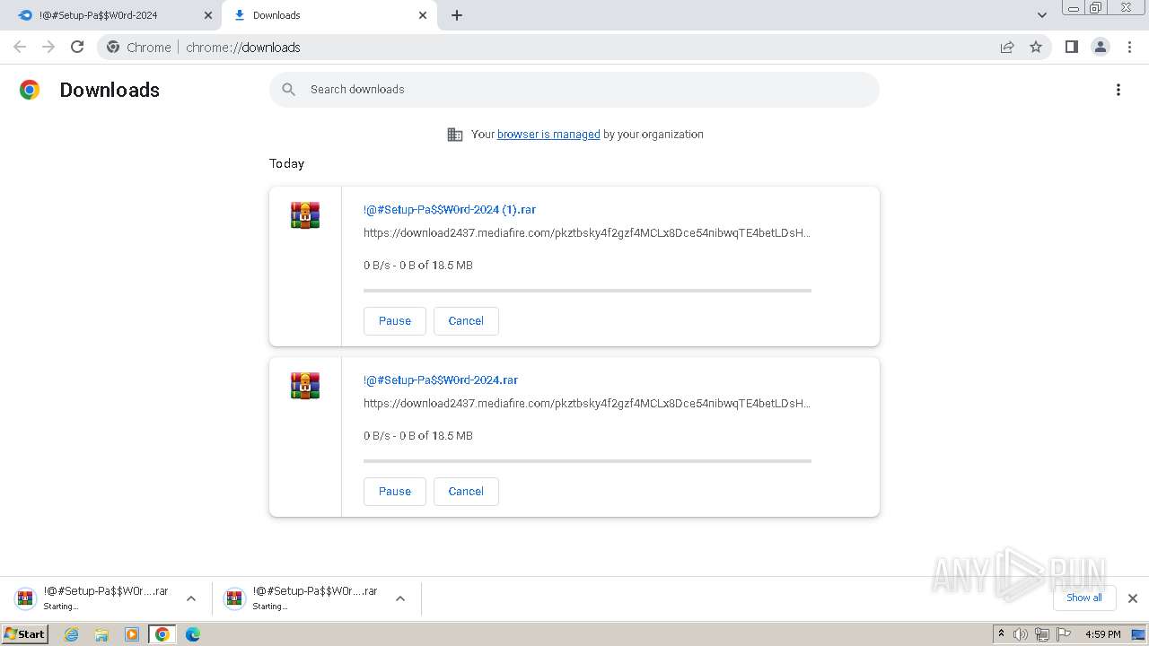Click Show all downloads button
The image size is (1149, 646).
[1084, 598]
